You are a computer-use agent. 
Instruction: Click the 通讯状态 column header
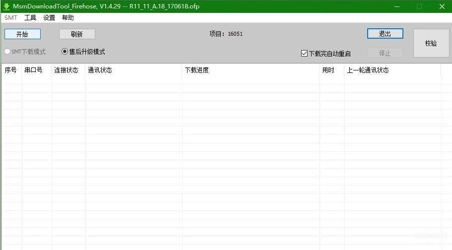[x=134, y=70]
